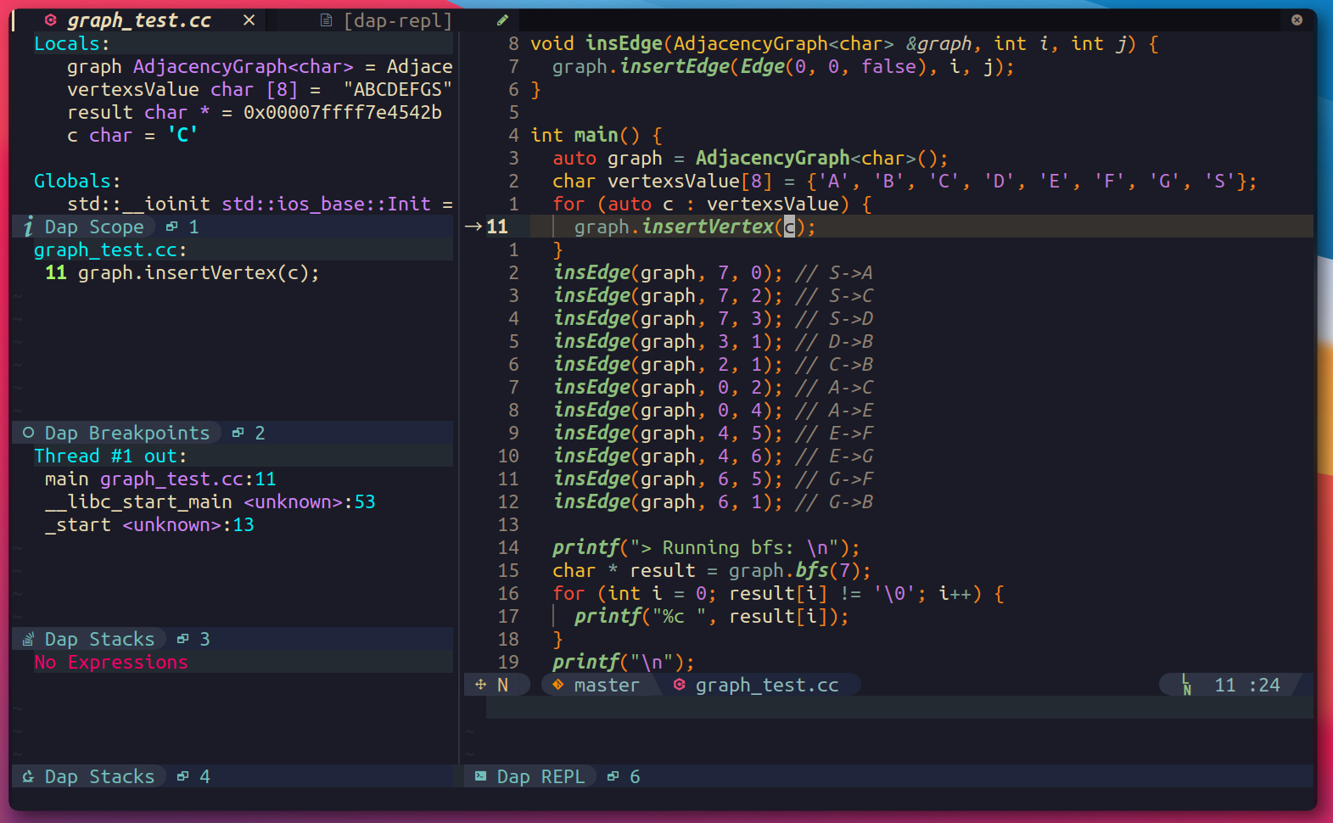
Task: Click the insEdge line with comment G->B
Action: click(x=713, y=501)
